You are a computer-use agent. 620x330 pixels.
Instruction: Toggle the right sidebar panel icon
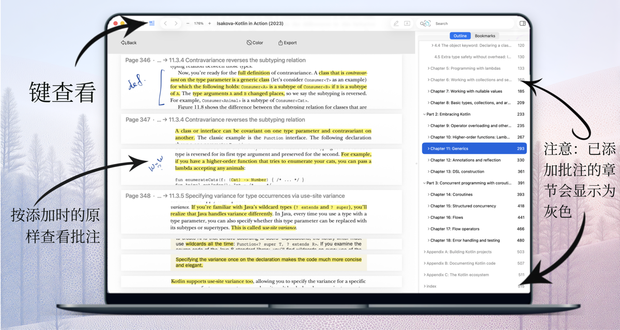point(522,23)
